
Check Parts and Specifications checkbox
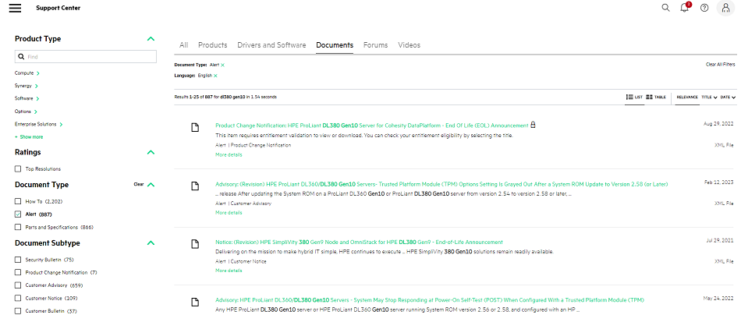click(18, 227)
